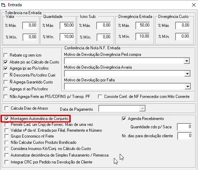The height and width of the screenshot is (170, 198).
Task: Uncheck Abate pis ao Cálculo de Custo
Action: pyautogui.click(x=6, y=62)
